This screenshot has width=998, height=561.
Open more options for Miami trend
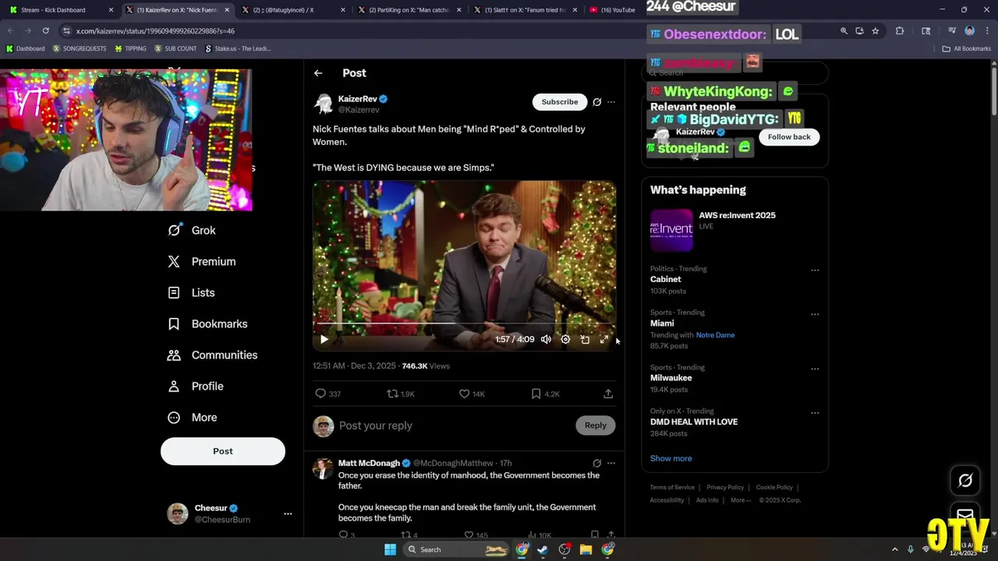[815, 314]
